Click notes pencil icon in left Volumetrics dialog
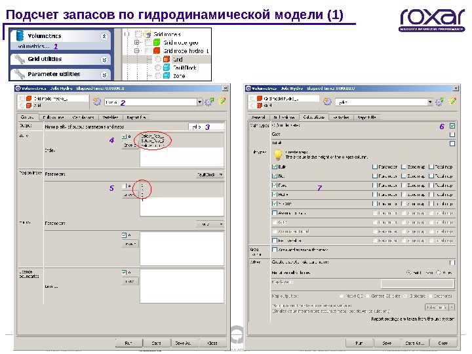Screen dimensions: 472x354 click(222, 102)
